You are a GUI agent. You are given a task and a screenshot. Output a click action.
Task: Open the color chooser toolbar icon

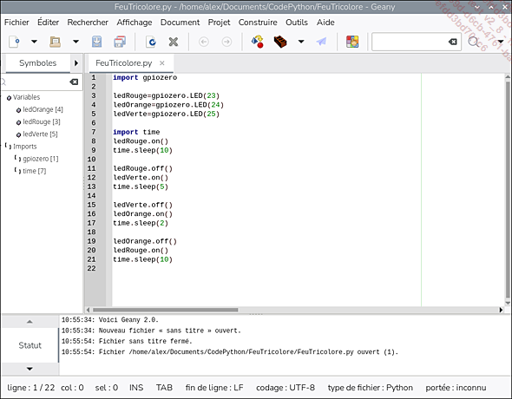point(352,42)
